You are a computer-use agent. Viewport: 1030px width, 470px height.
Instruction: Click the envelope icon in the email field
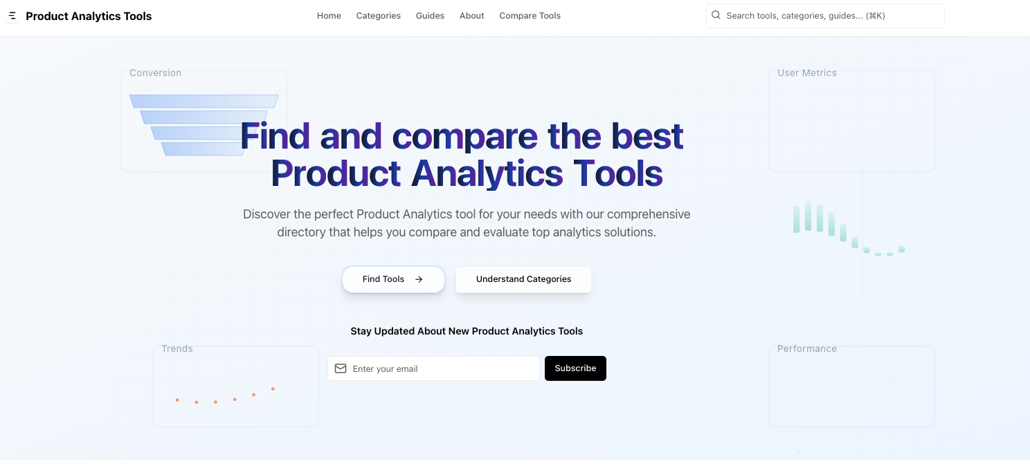(x=341, y=368)
